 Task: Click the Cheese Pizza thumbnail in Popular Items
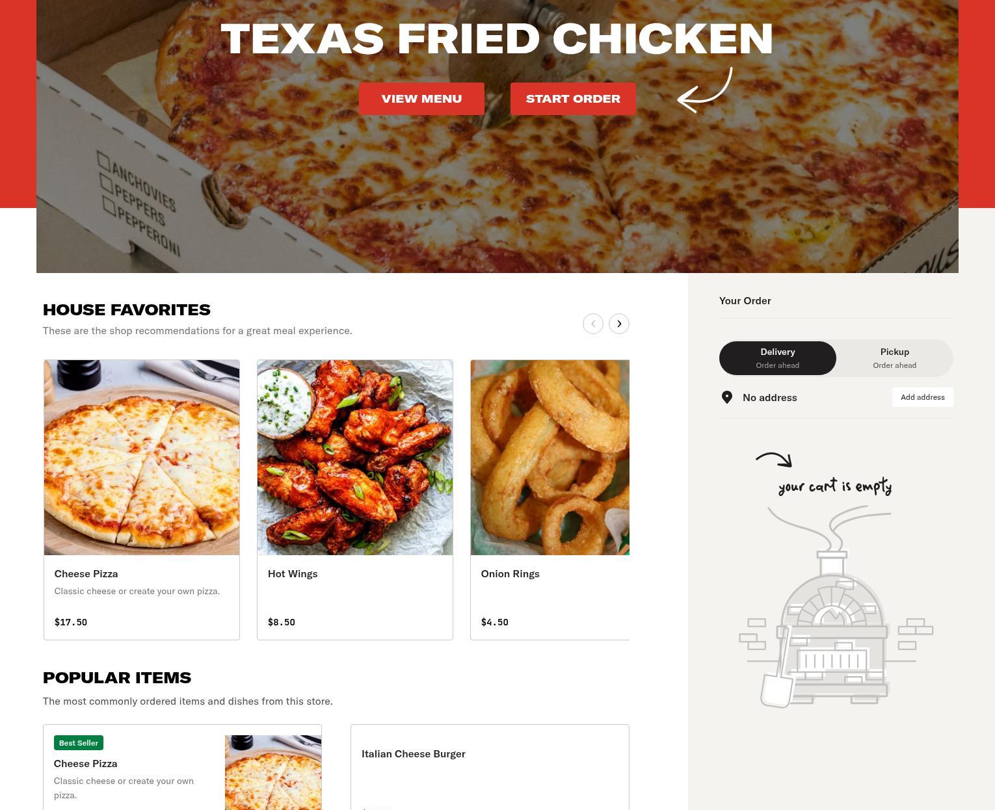pos(273,772)
